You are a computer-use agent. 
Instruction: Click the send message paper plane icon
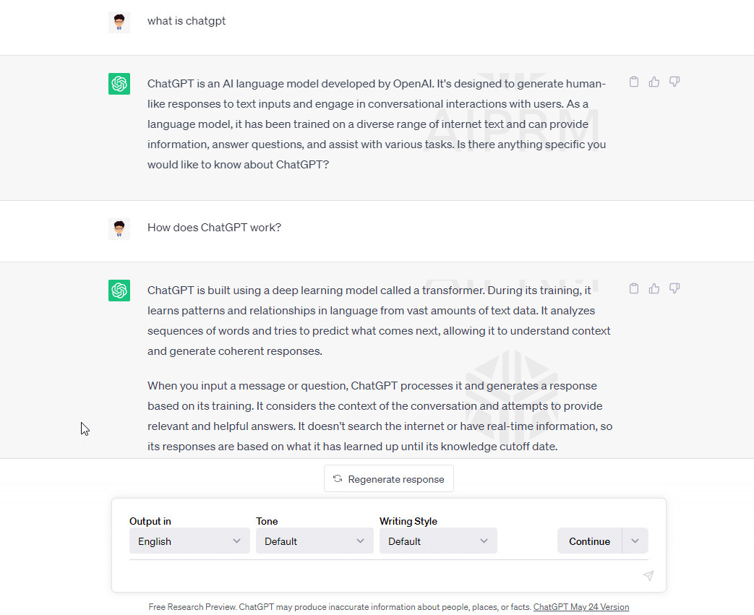click(x=648, y=575)
